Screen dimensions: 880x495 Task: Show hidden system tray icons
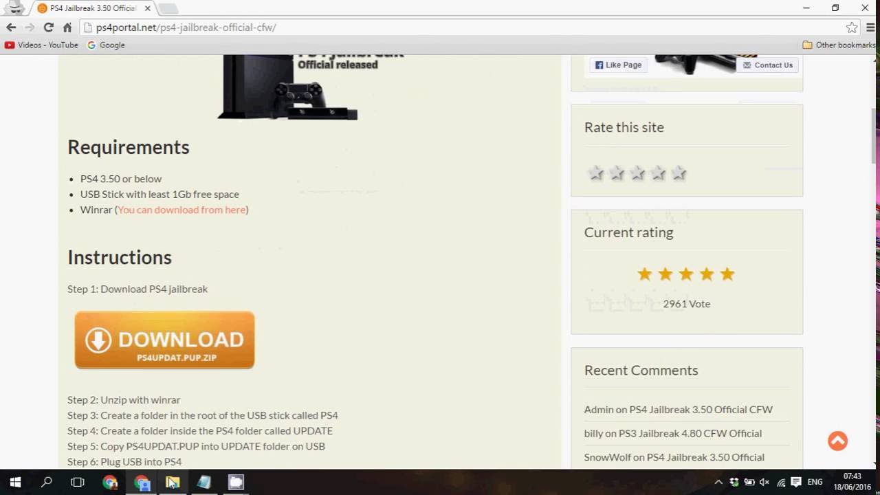click(718, 482)
